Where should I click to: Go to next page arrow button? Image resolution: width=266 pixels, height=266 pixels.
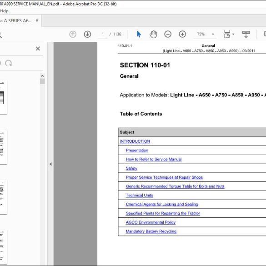click(87, 34)
